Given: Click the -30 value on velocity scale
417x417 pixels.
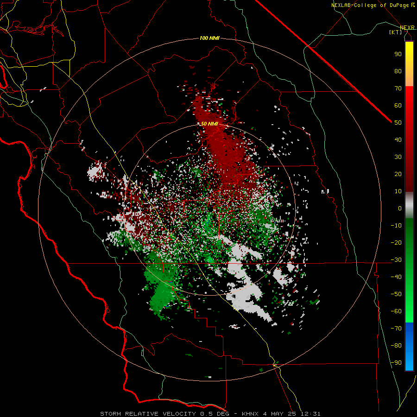Looking at the screenshot, I should click(x=396, y=260).
